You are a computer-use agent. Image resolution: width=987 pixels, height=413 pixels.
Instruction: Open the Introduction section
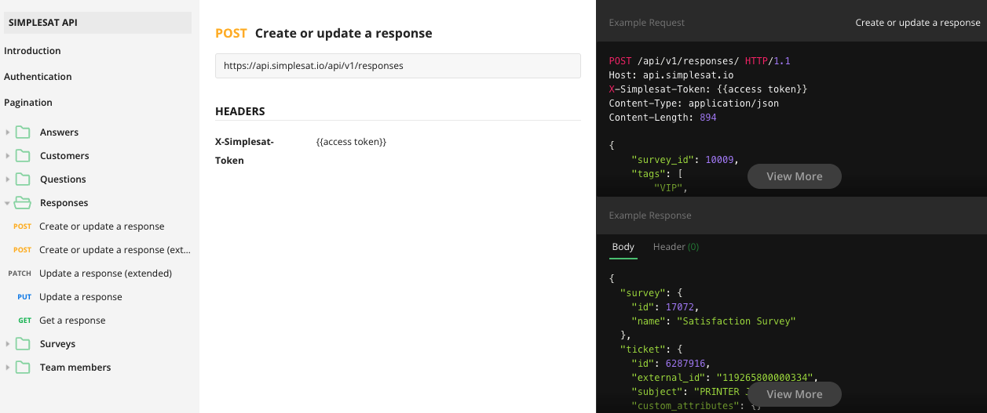pyautogui.click(x=32, y=51)
